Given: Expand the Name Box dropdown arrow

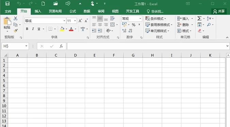Looking at the screenshot, I should click(x=26, y=46).
